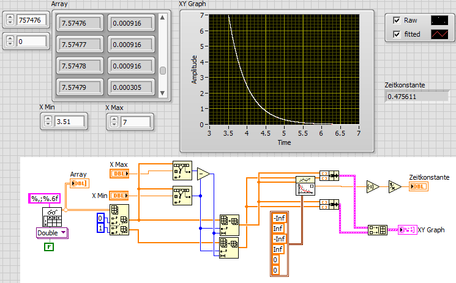This screenshot has width=456, height=283.
Task: Click the X Max value stepper
Action: pos(114,122)
